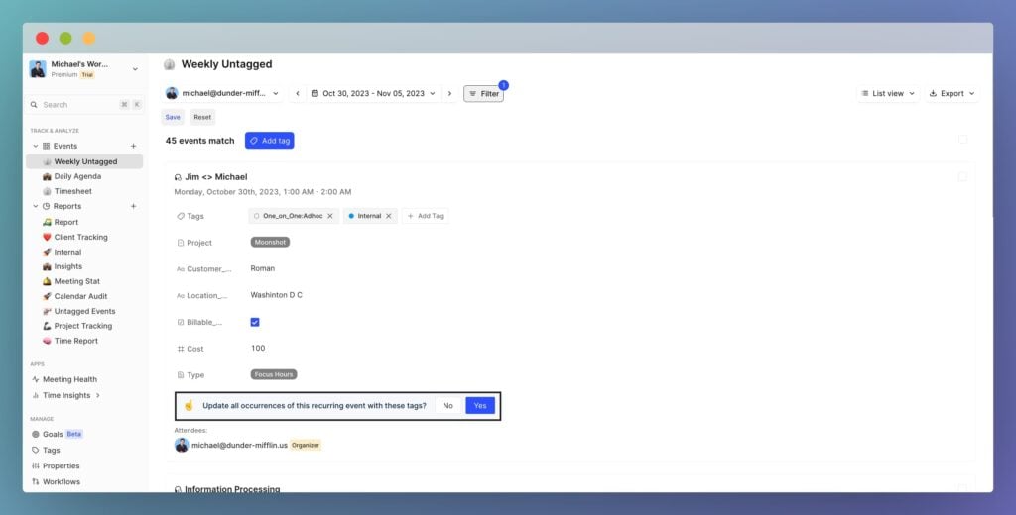
Task: Click the Jim <> Michael event title
Action: coord(215,177)
